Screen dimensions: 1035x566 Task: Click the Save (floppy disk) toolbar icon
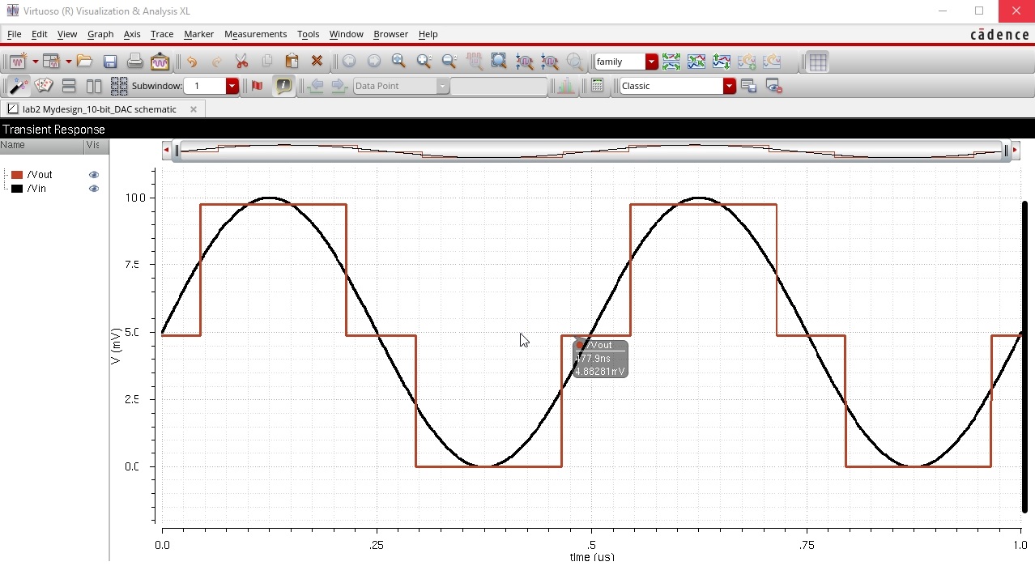click(110, 62)
